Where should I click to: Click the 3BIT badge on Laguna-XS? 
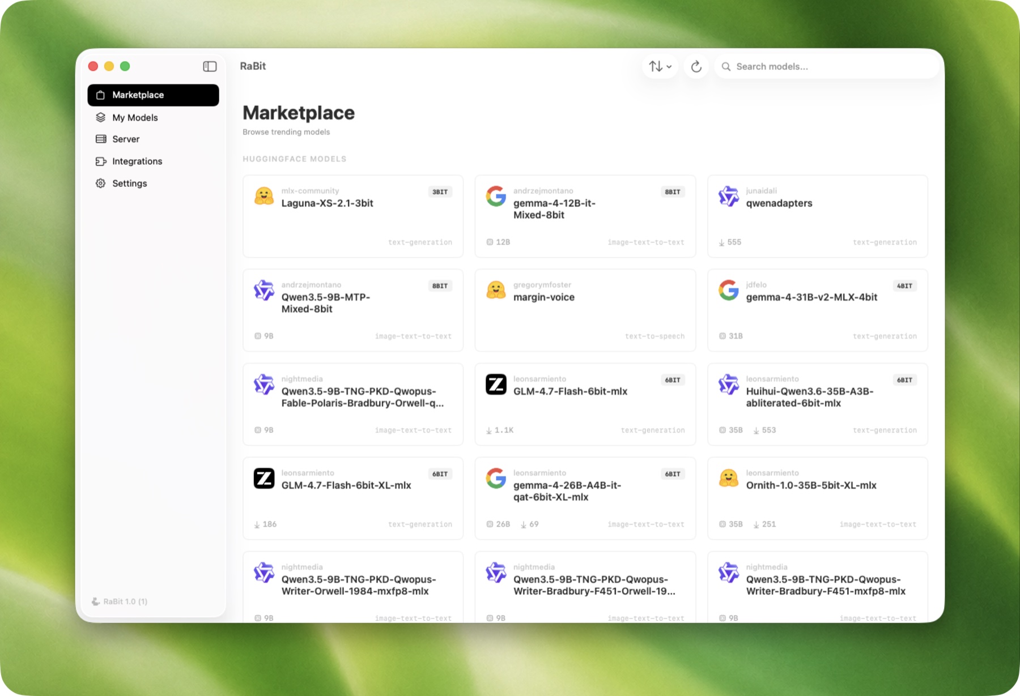(440, 192)
